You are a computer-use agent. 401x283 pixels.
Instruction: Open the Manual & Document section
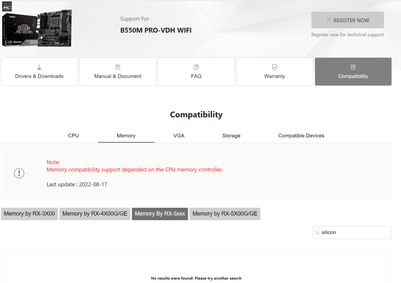pyautogui.click(x=118, y=72)
